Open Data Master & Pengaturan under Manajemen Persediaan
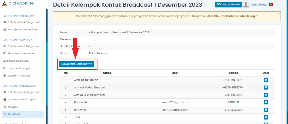This screenshot has width=288, height=124. (22, 22)
